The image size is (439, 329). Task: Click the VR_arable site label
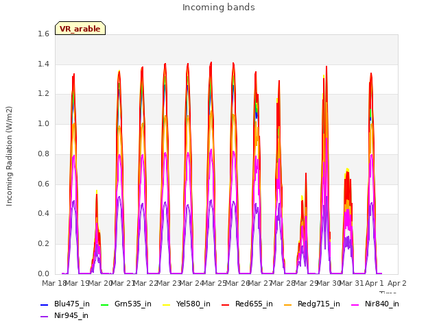[x=80, y=29]
